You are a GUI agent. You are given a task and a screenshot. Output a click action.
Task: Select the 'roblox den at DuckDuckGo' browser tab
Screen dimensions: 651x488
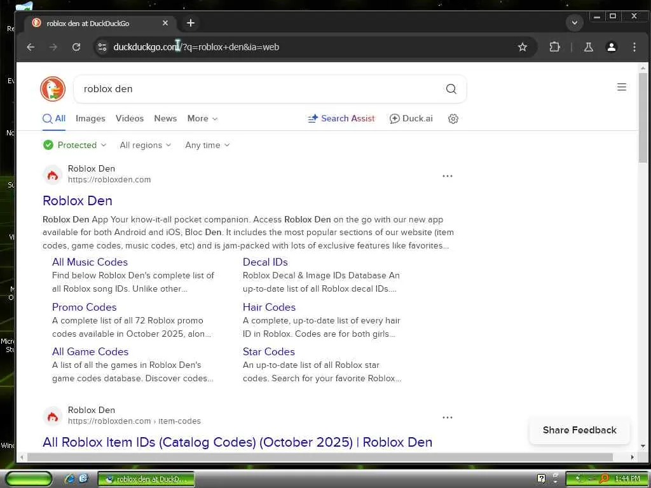click(100, 24)
